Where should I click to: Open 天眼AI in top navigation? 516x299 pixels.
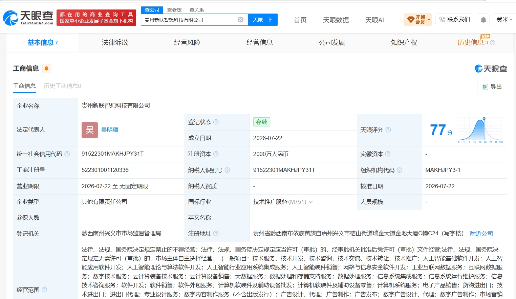[374, 20]
